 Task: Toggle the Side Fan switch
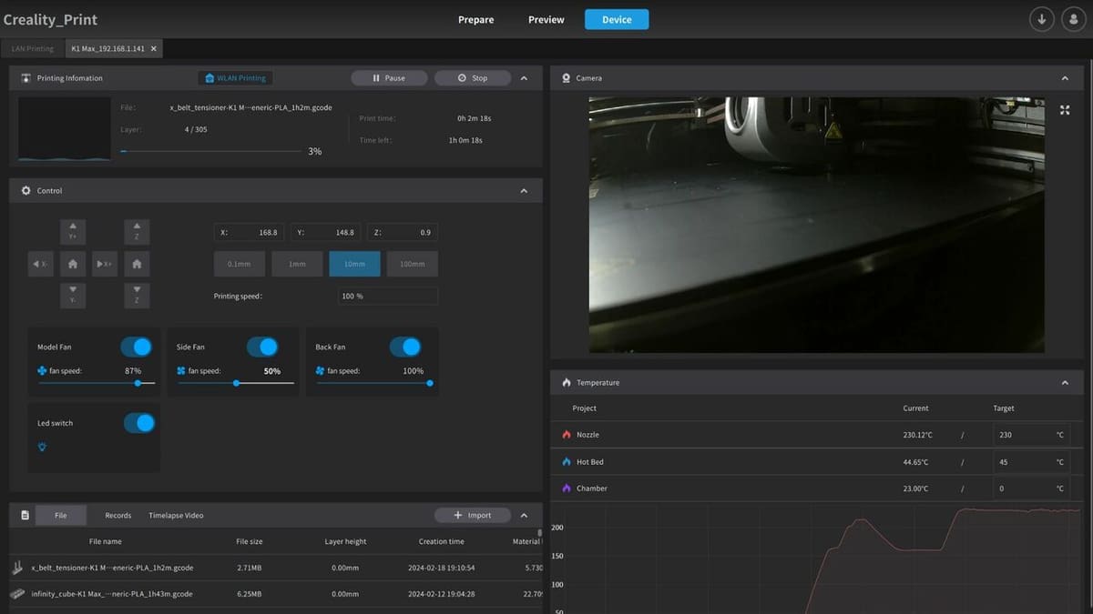click(262, 347)
